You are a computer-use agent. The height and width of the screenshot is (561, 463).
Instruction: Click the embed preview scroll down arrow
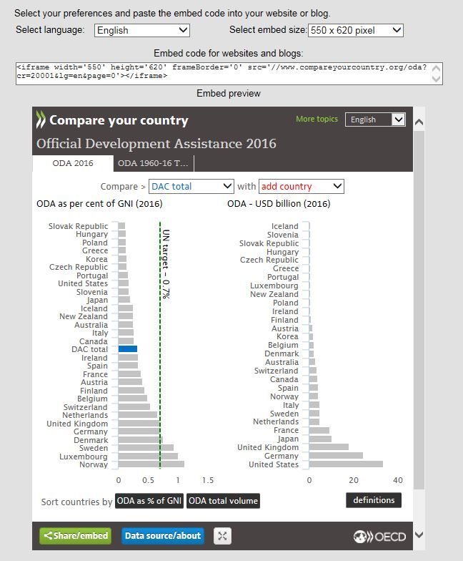pyautogui.click(x=419, y=535)
